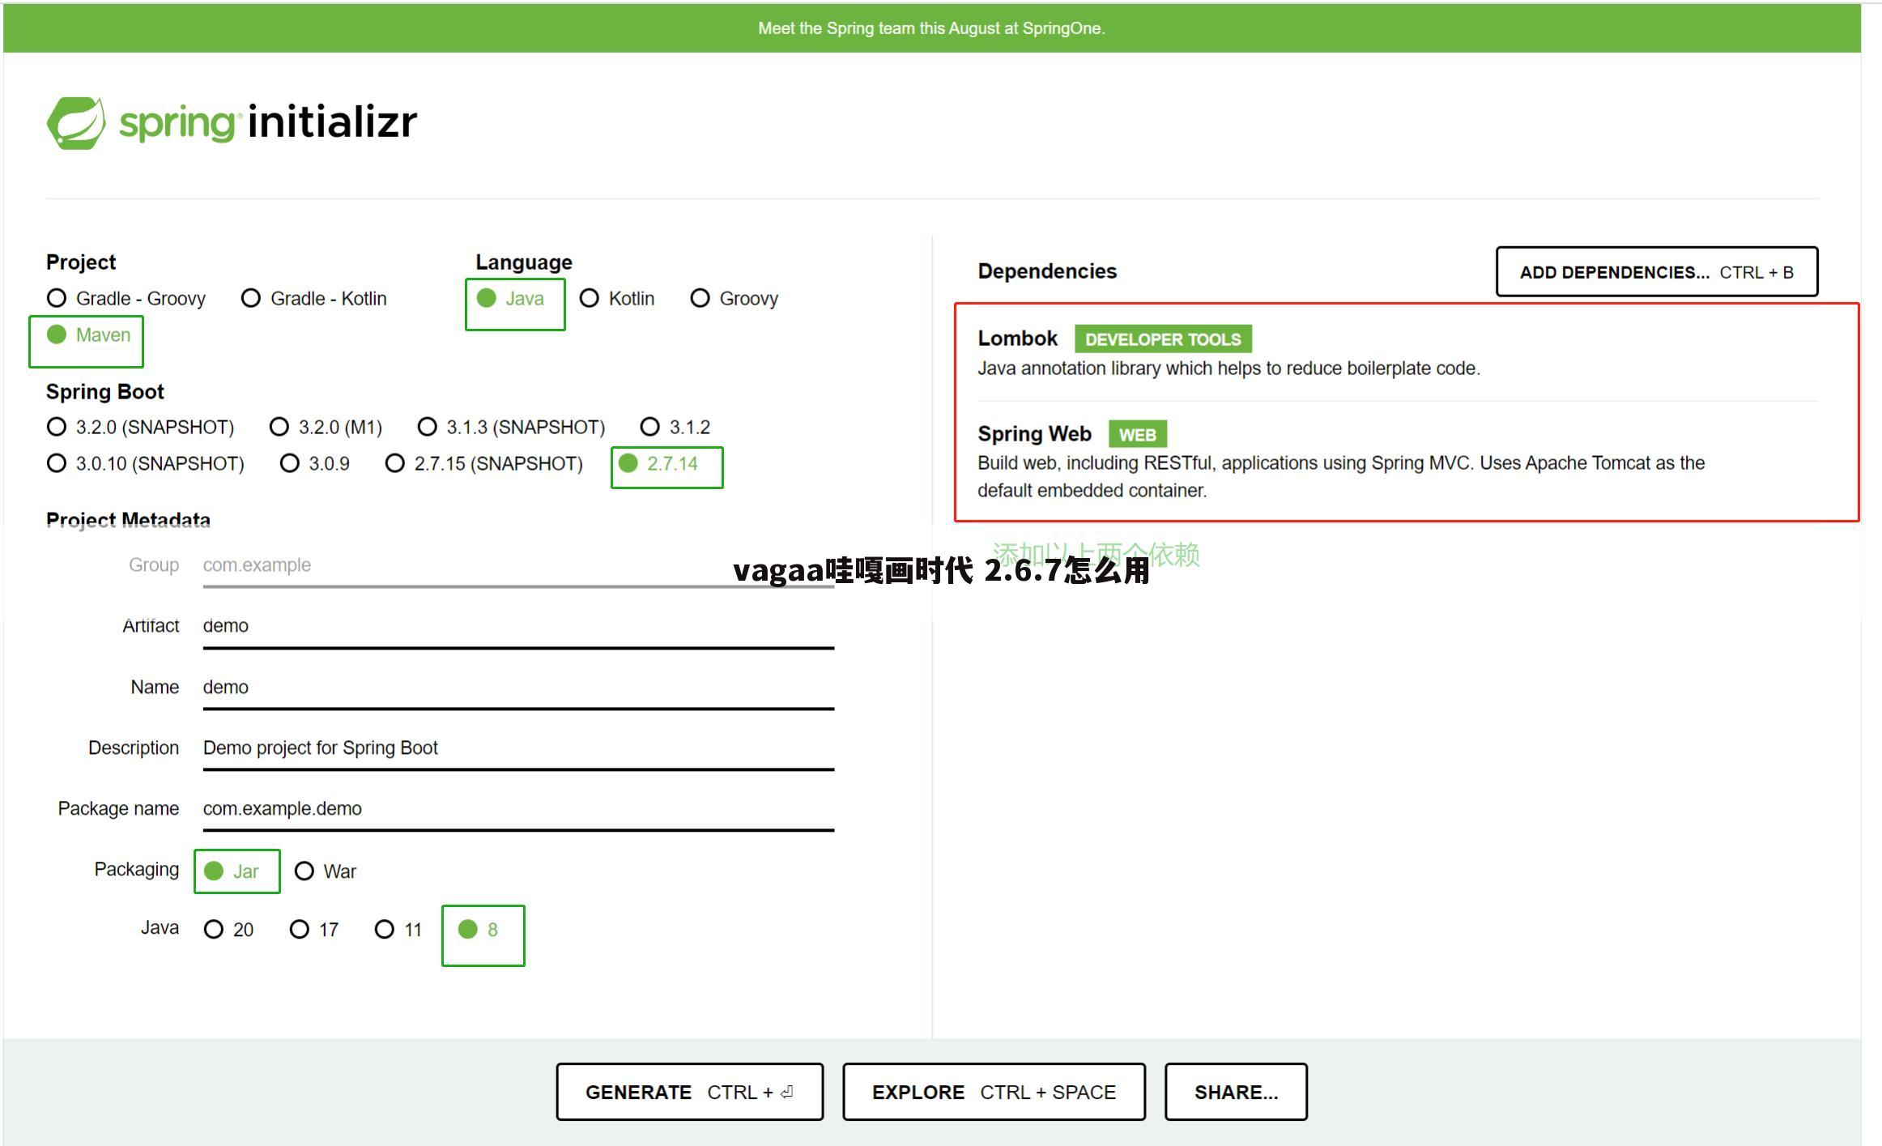The width and height of the screenshot is (1882, 1146).
Task: Click the Spring Boot section heading
Action: click(105, 392)
